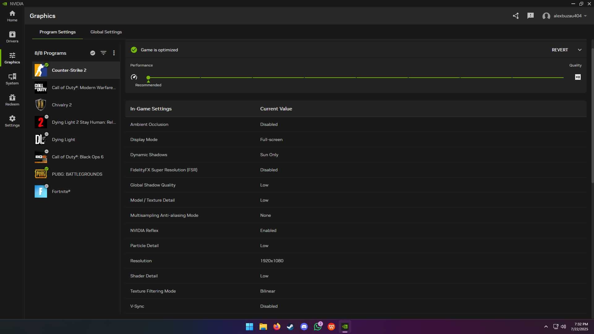Click the HQ Quality icon

point(578,77)
